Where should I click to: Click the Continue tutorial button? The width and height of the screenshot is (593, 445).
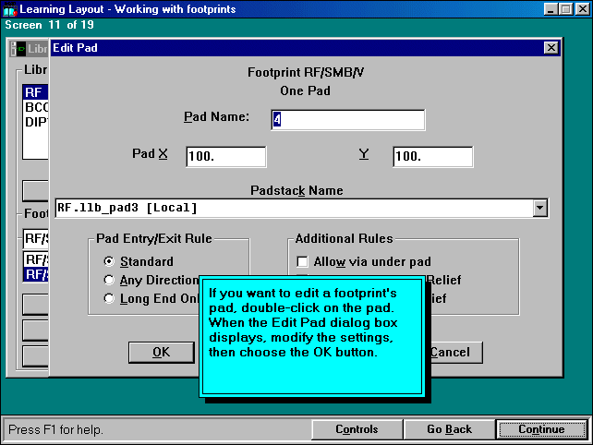point(540,429)
